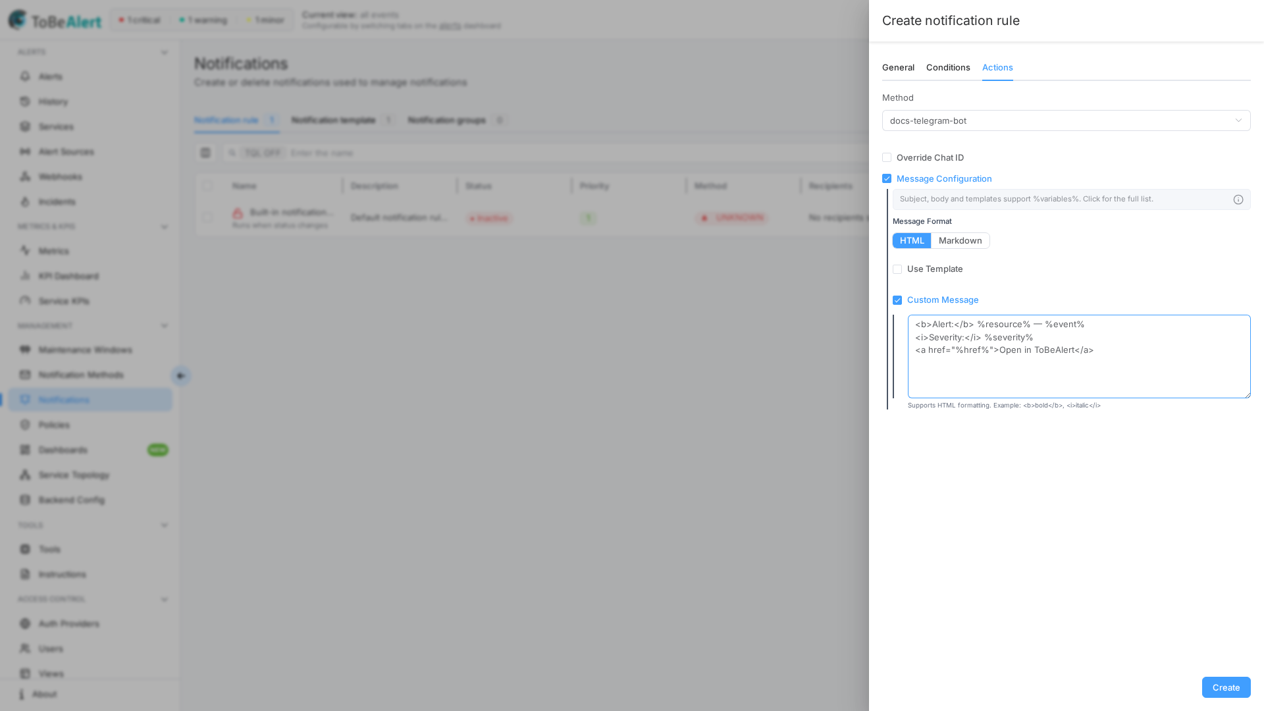Screen dimensions: 1264x711
Task: Click into the custom message textarea
Action: (1079, 356)
